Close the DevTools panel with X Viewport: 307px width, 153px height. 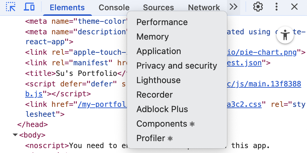(294, 7)
